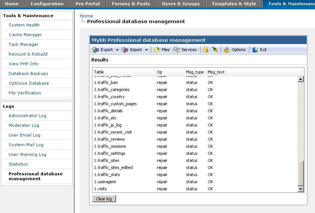Viewport: 315px width, 213px height.
Task: View the Administrator Log
Action: point(27,116)
